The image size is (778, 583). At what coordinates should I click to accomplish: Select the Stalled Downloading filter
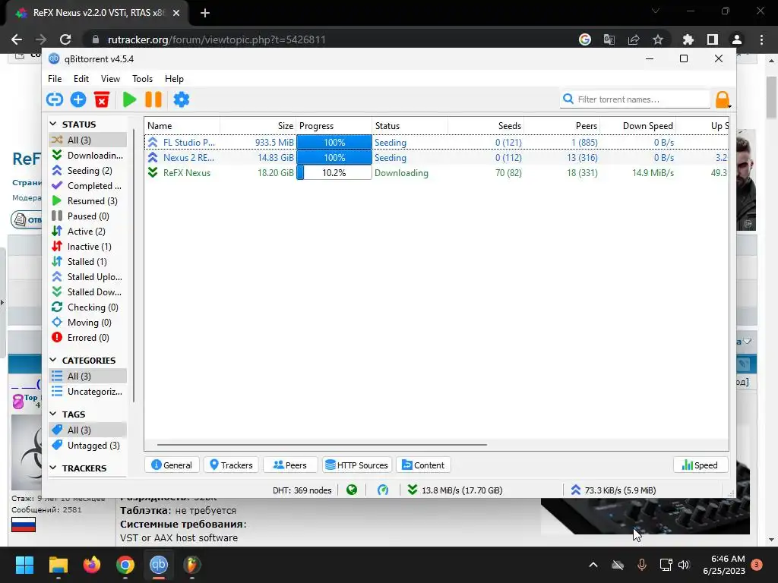click(88, 292)
